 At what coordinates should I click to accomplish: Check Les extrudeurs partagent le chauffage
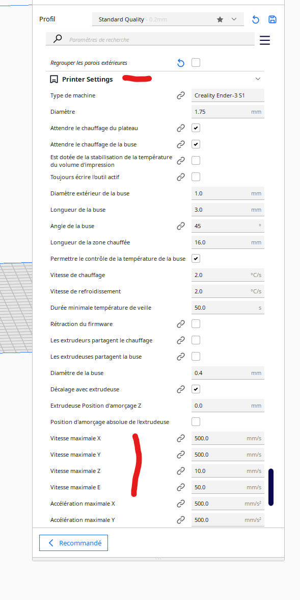[x=196, y=340]
